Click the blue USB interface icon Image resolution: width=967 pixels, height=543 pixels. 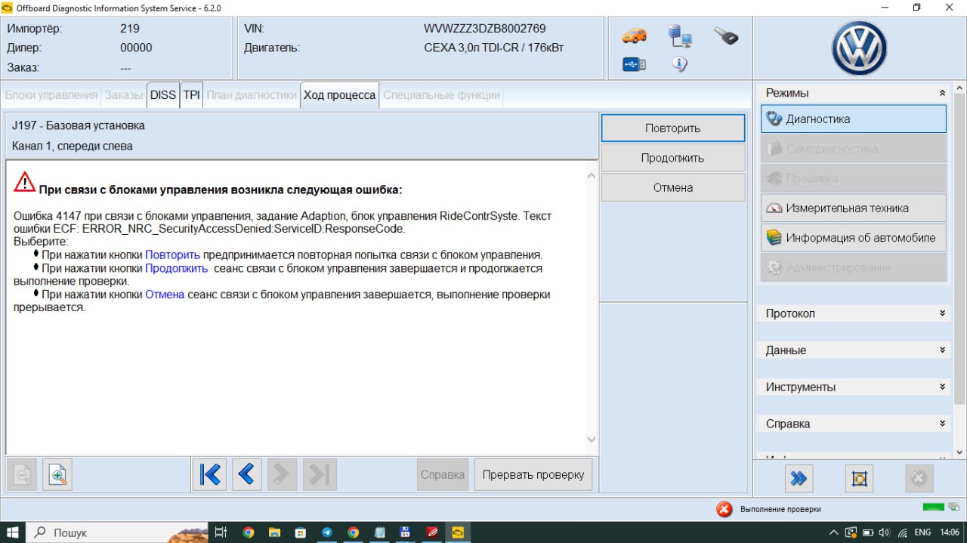(634, 65)
